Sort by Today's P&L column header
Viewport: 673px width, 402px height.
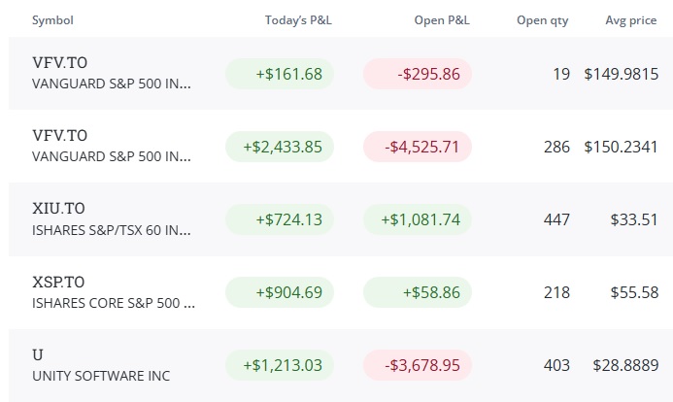click(x=298, y=20)
